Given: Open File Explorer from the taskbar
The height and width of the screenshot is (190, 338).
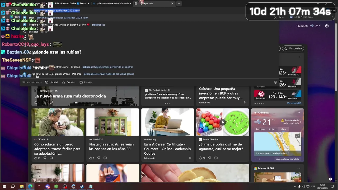Looking at the screenshot, I should (22, 186).
